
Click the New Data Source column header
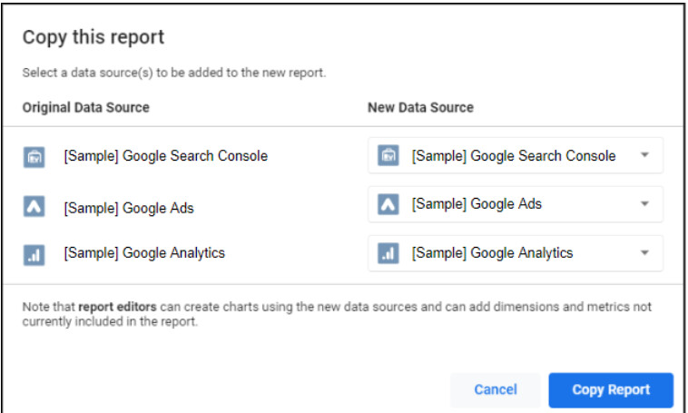click(x=420, y=107)
